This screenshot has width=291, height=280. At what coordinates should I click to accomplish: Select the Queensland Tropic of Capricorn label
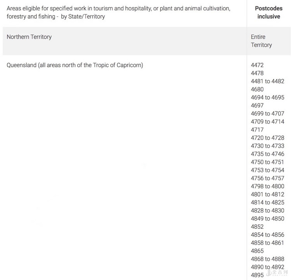pyautogui.click(x=75, y=65)
